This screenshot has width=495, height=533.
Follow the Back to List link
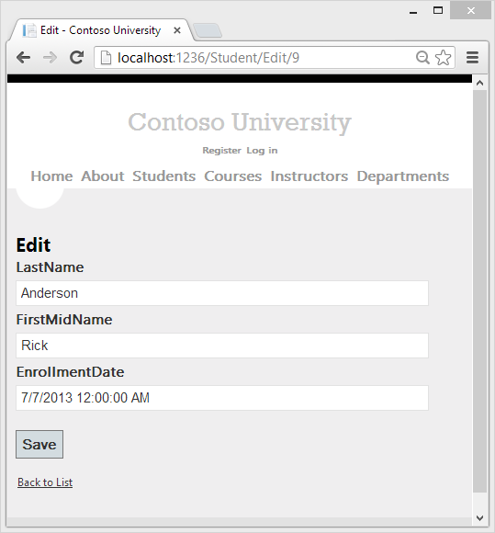(45, 482)
